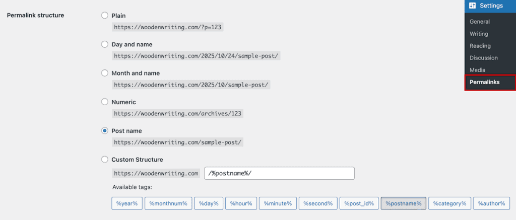Add the %post_id% tag

tap(359, 203)
